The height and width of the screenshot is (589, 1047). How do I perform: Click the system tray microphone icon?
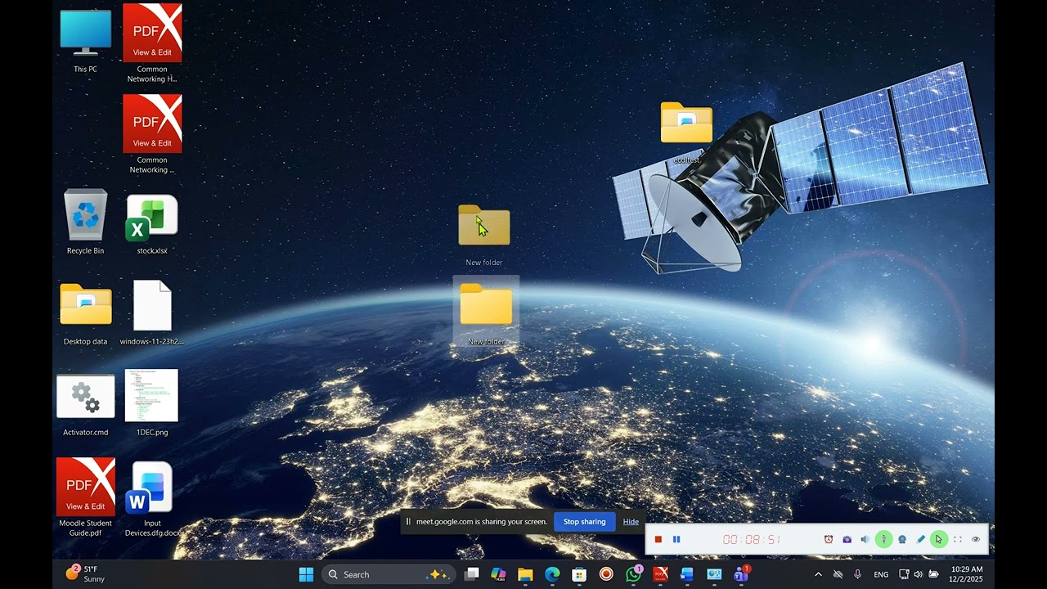click(x=857, y=574)
